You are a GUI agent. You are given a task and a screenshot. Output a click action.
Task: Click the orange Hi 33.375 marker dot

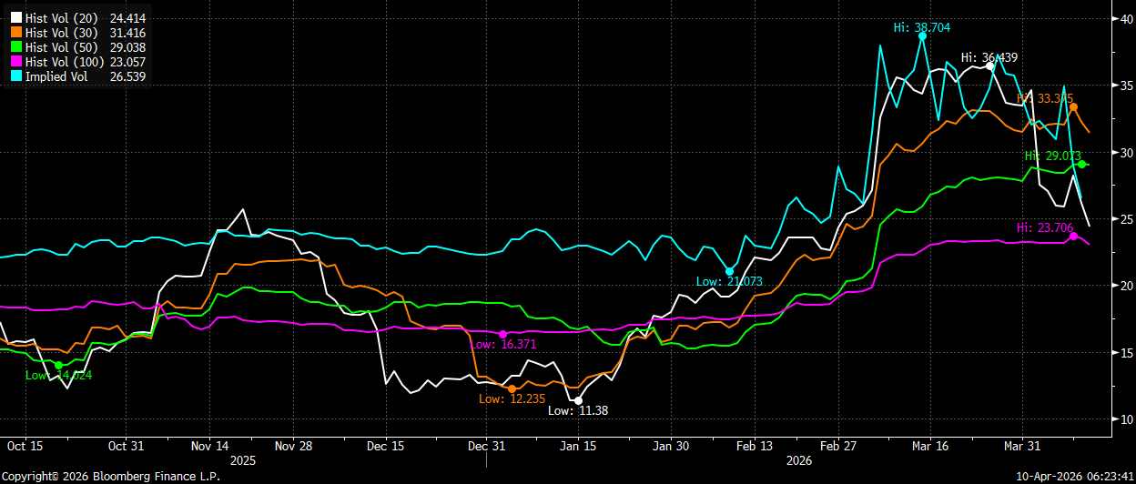tap(1074, 106)
